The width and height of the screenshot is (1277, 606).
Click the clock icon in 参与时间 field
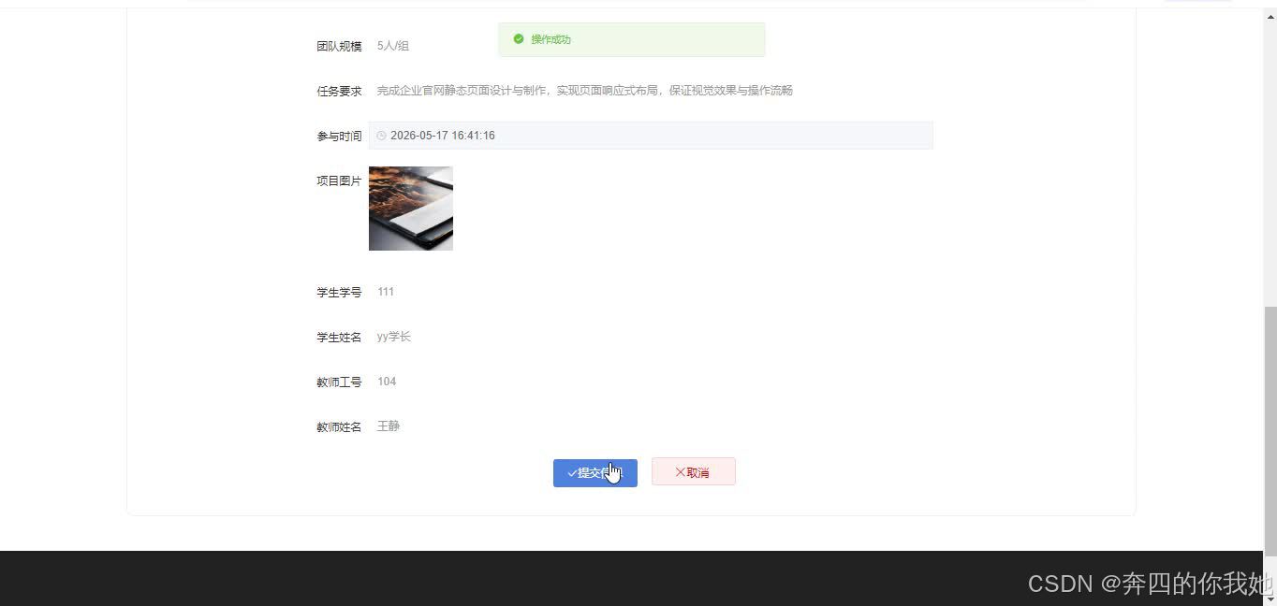coord(381,136)
